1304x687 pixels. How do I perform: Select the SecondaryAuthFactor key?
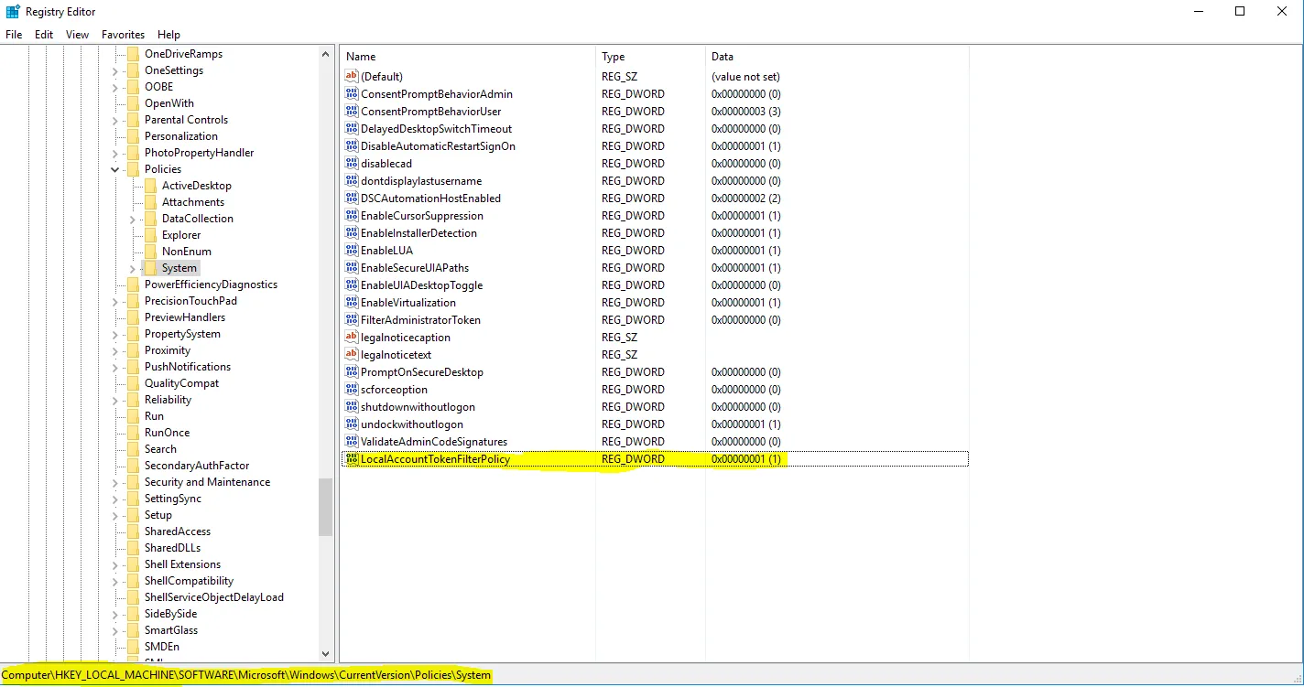[x=197, y=466]
